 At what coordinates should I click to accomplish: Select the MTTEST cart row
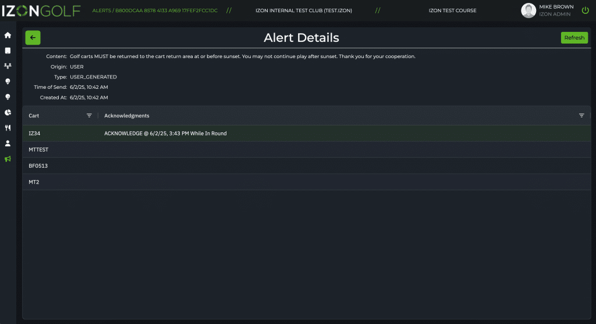point(306,149)
